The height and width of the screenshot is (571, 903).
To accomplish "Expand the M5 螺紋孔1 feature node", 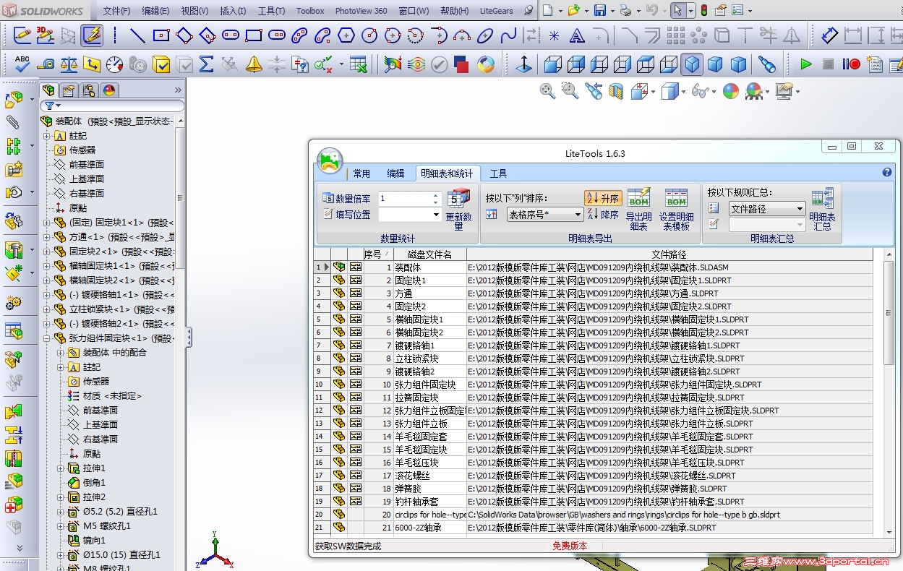I will (61, 526).
